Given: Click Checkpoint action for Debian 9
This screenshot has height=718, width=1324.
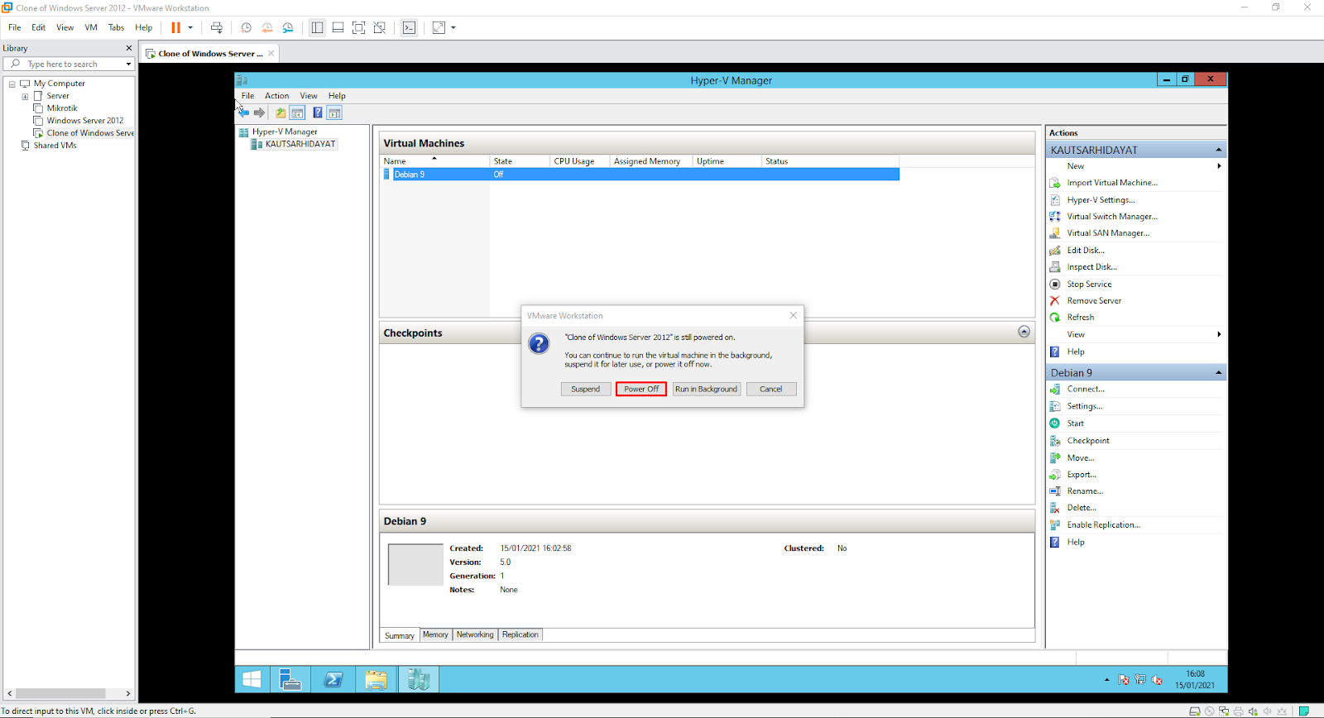Looking at the screenshot, I should [1088, 441].
